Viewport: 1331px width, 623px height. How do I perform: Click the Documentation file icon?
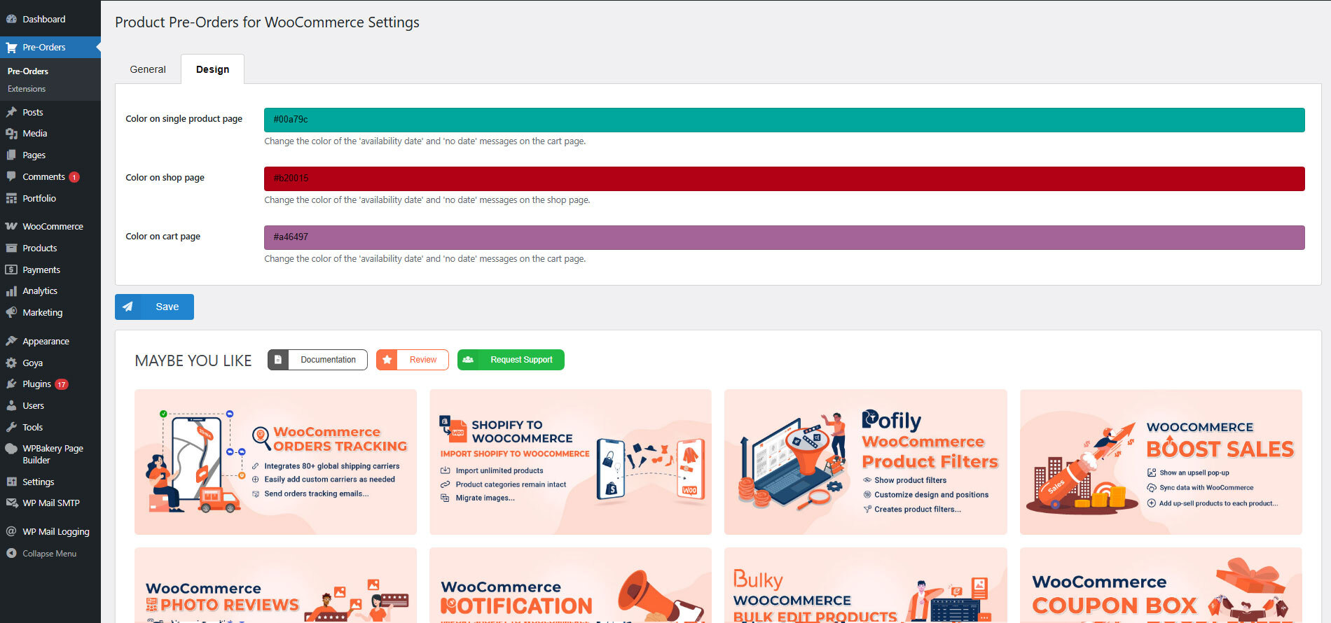coord(278,360)
